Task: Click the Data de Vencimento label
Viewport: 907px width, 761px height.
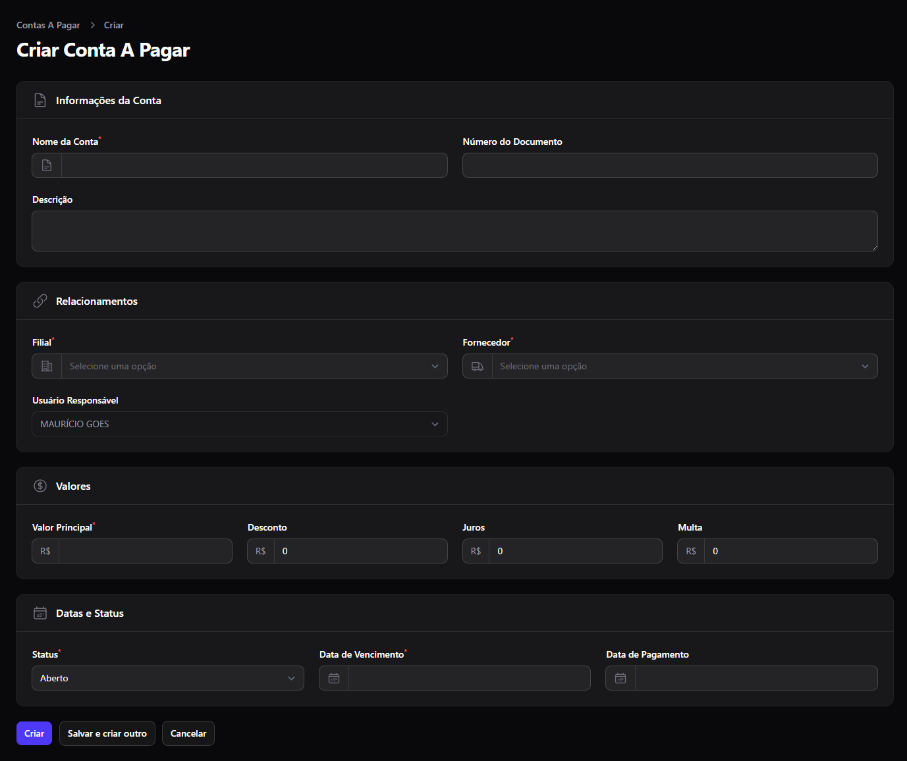Action: point(362,654)
